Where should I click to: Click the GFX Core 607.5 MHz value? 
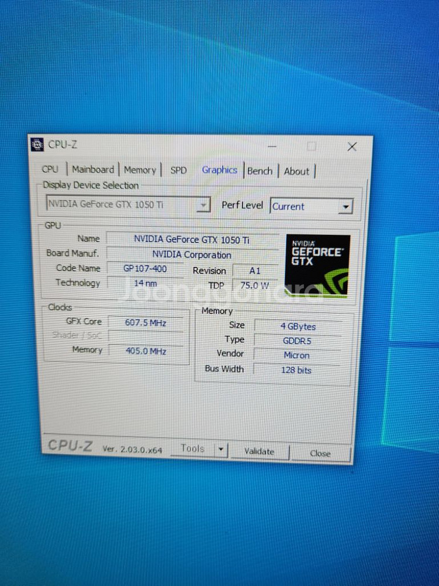[146, 322]
